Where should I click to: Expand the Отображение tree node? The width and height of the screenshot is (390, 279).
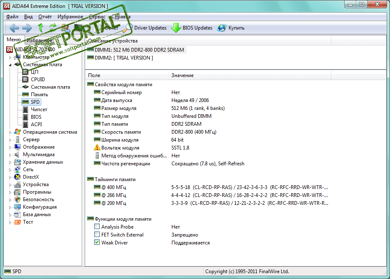[x=10, y=147]
